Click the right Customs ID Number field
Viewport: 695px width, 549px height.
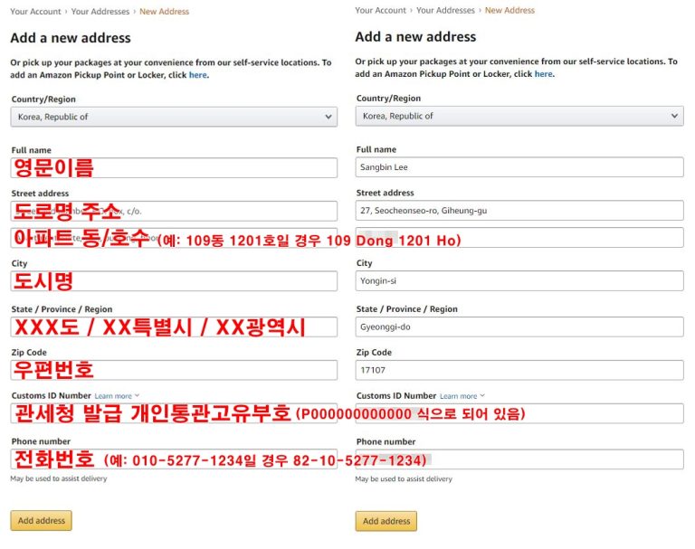click(519, 413)
